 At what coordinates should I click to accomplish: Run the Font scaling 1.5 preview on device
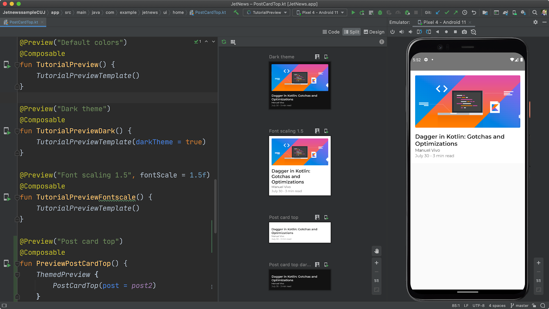pyautogui.click(x=326, y=131)
